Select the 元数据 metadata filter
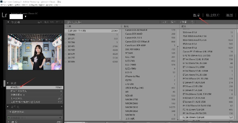The image size is (238, 123). click(183, 22)
